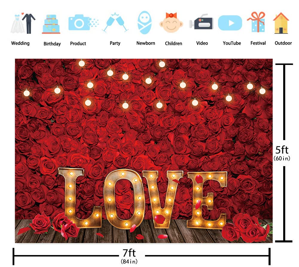Click the blue camera Product icon

[x=83, y=22]
